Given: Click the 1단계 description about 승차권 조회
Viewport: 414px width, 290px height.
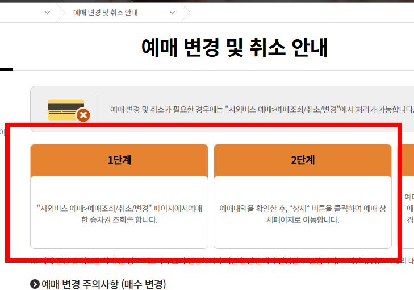Looking at the screenshot, I should 119,214.
